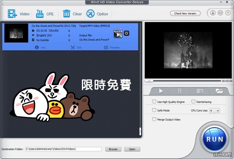
Task: Open the Option settings icon
Action: point(90,14)
